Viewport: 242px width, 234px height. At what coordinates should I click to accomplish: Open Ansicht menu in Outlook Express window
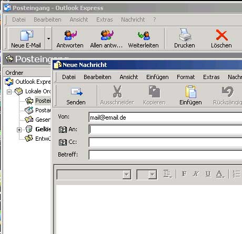tap(79, 19)
